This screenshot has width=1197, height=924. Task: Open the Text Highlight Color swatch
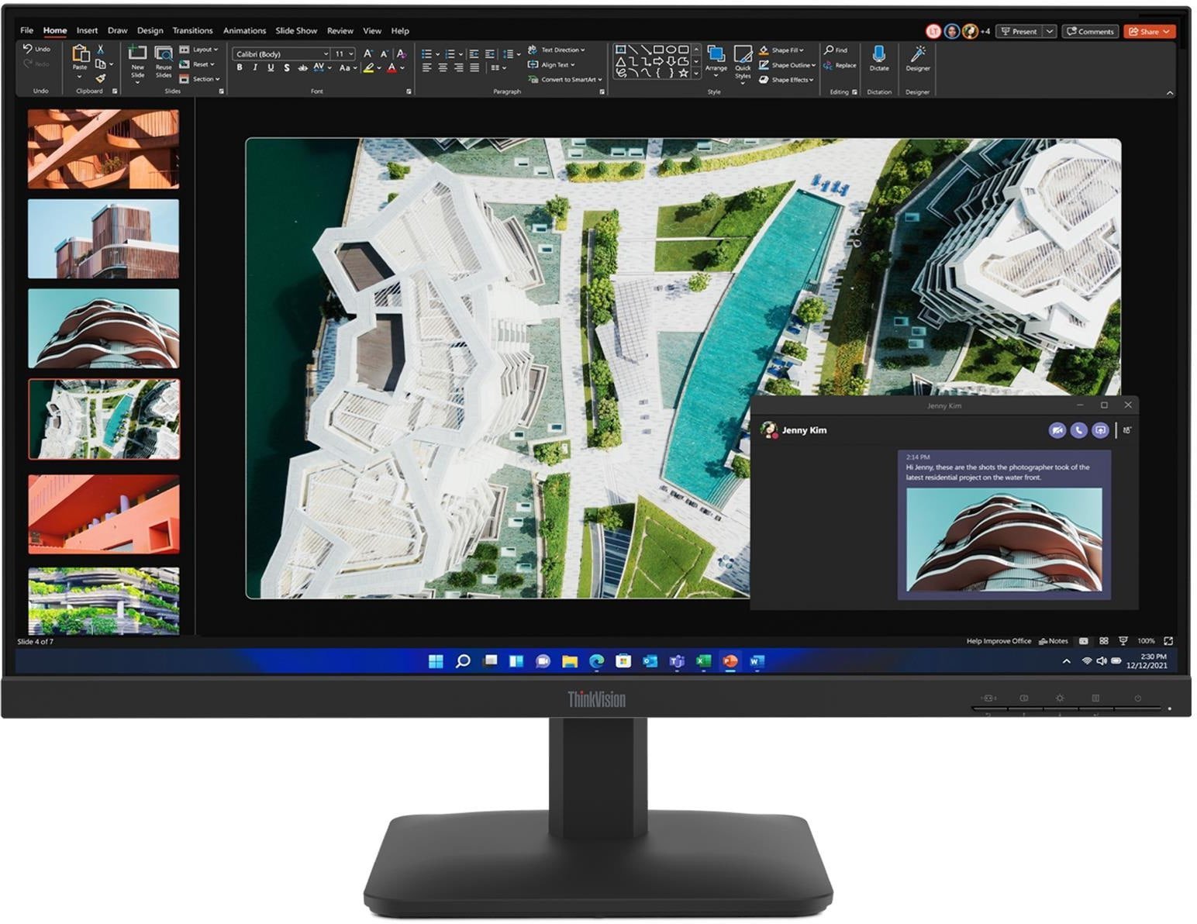[370, 69]
